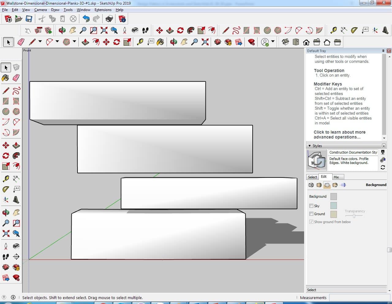Screen dimensions: 392x304
Task: Toggle Show ground from below checkbox
Action: coord(311,222)
